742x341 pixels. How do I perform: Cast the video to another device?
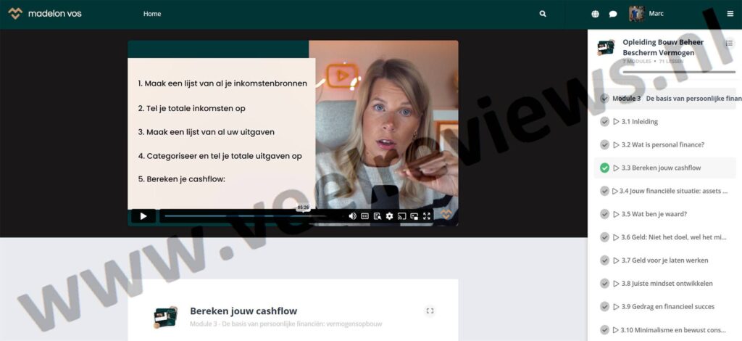(x=401, y=216)
